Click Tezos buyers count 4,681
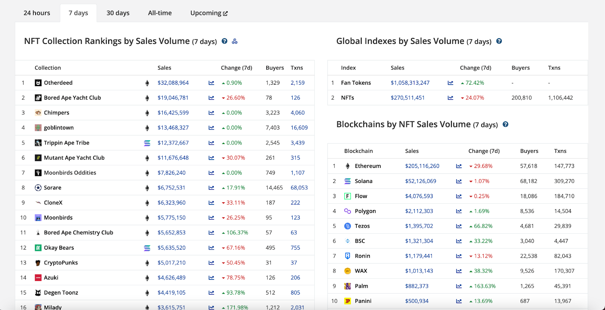Image resolution: width=605 pixels, height=310 pixels. pyautogui.click(x=527, y=226)
